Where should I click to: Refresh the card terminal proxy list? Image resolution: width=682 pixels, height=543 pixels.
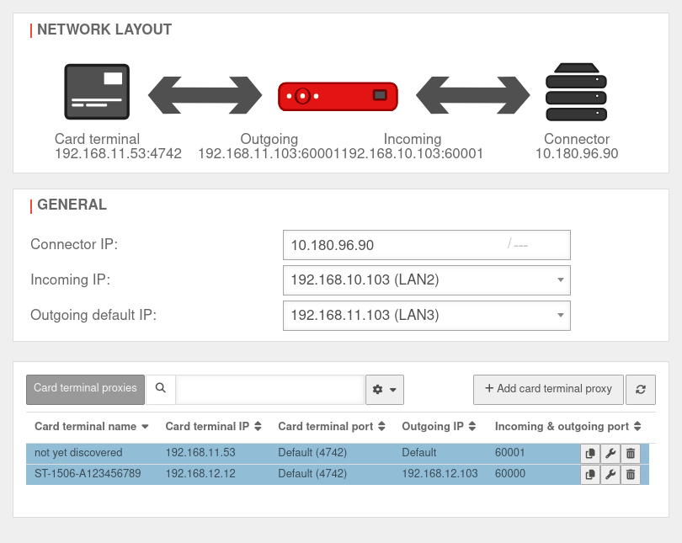click(641, 389)
